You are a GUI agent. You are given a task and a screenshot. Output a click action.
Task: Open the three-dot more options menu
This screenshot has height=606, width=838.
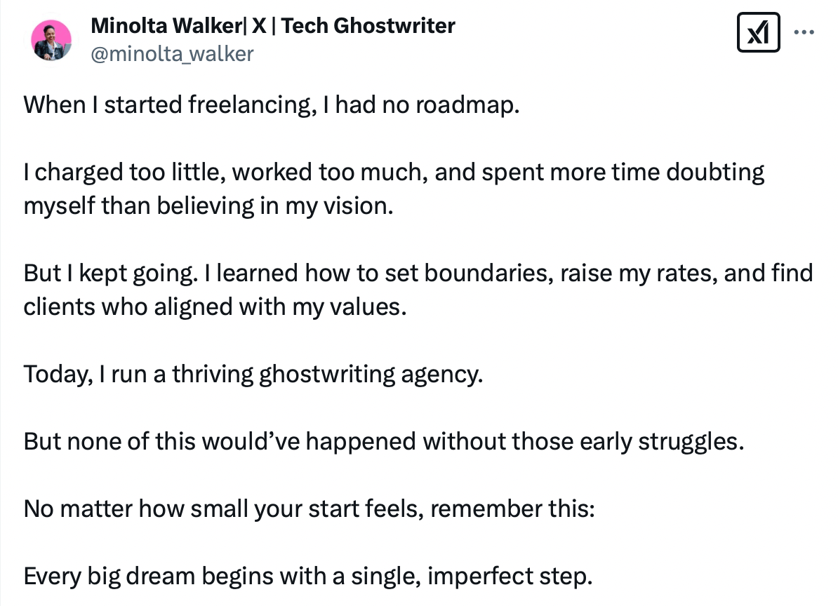(804, 32)
